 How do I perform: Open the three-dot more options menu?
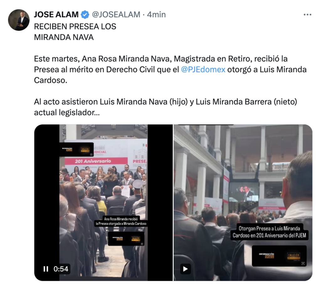pyautogui.click(x=307, y=14)
